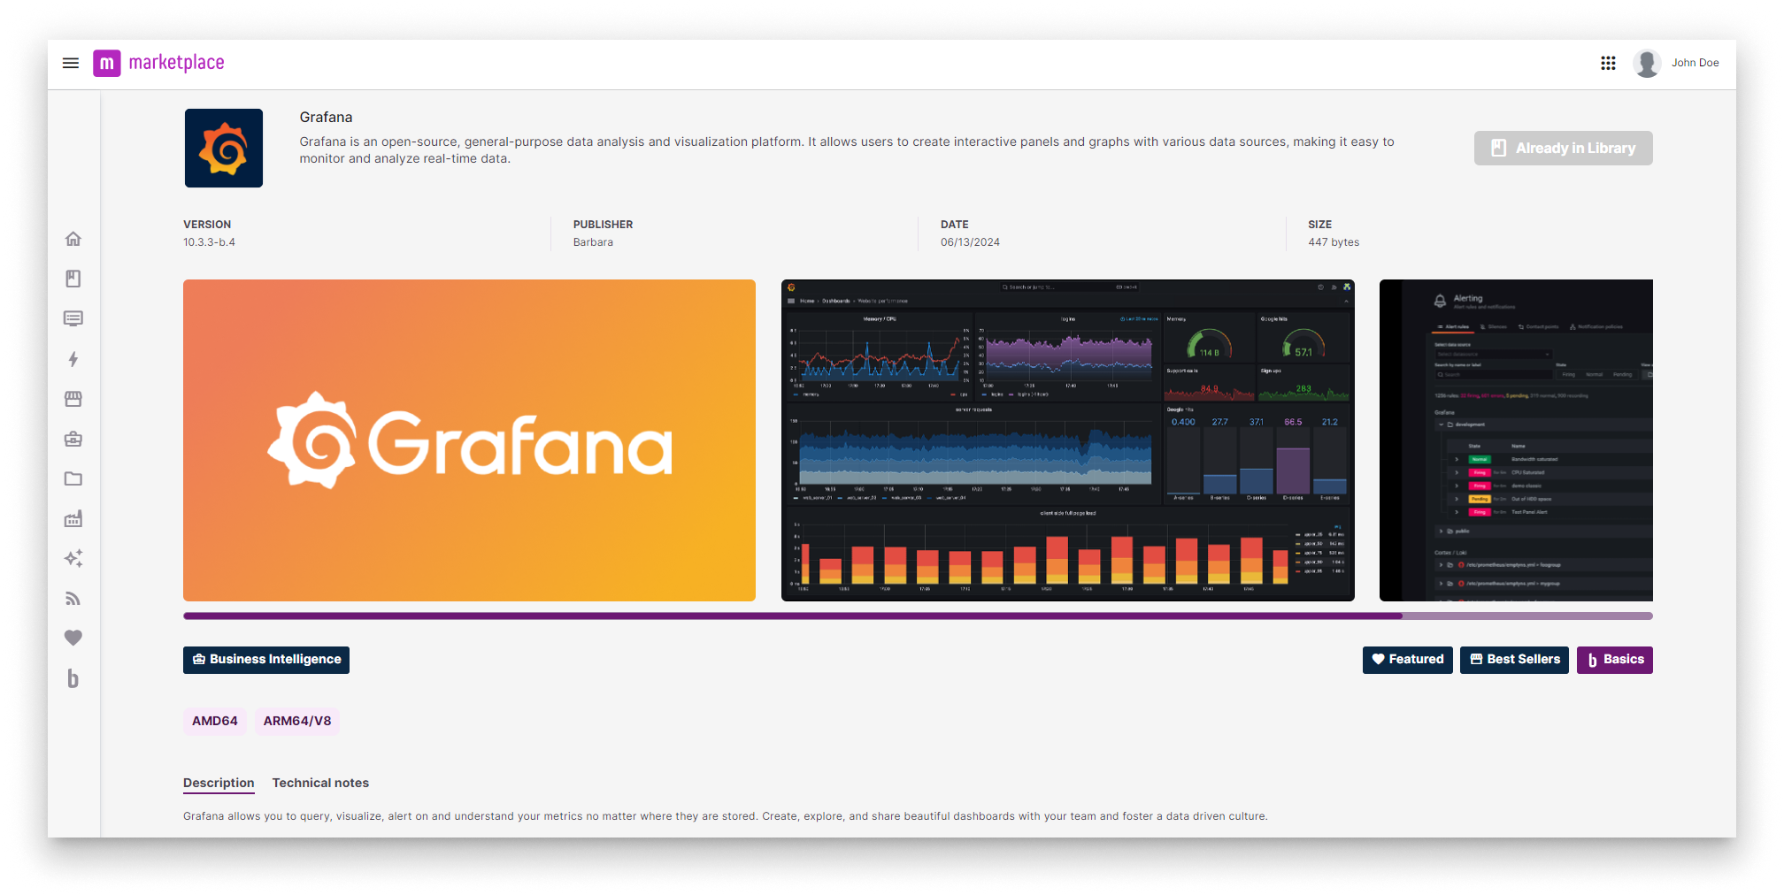Open the storefront icon in the sidebar

(73, 398)
